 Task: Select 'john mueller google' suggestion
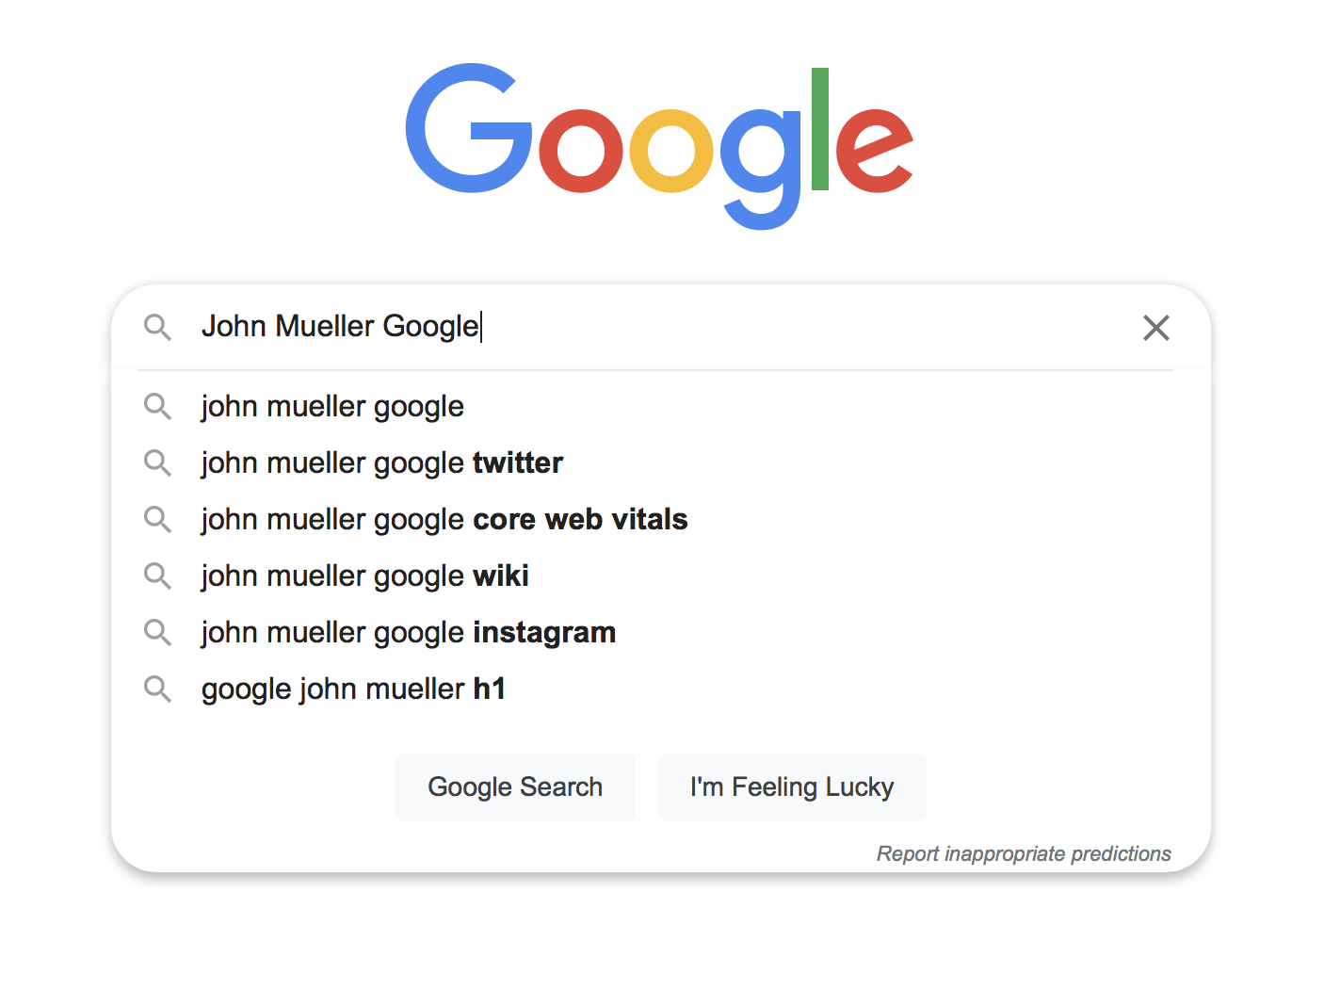point(332,407)
